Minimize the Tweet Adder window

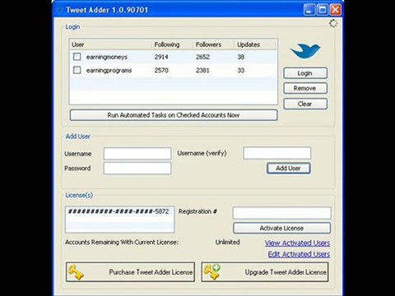tap(309, 10)
